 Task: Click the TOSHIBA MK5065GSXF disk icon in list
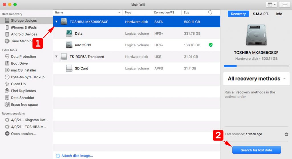tap(64, 22)
